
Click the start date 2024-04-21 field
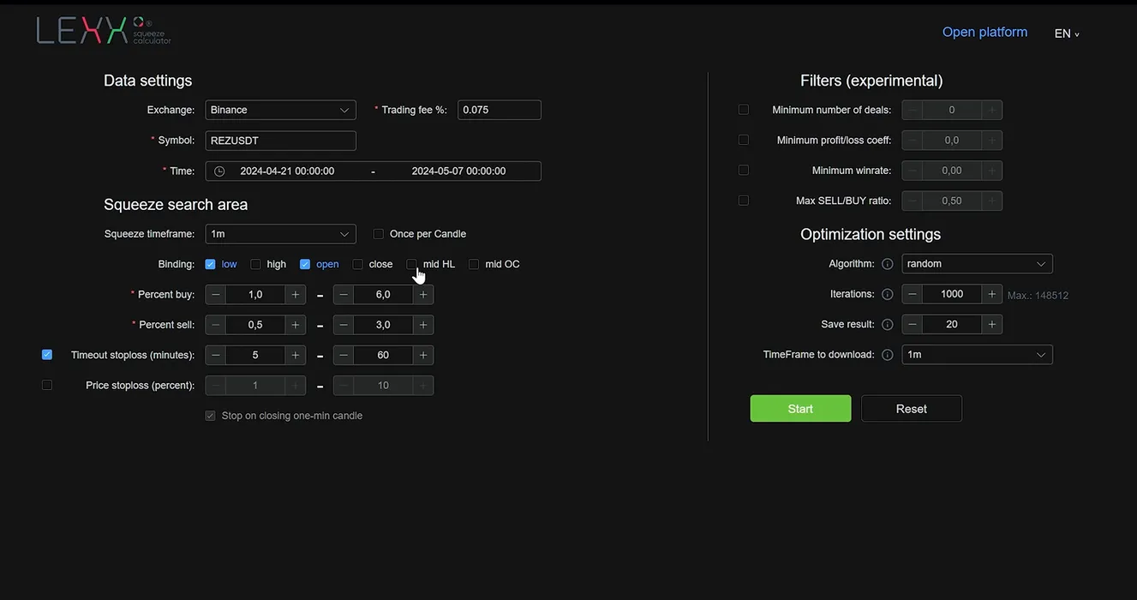(x=287, y=171)
